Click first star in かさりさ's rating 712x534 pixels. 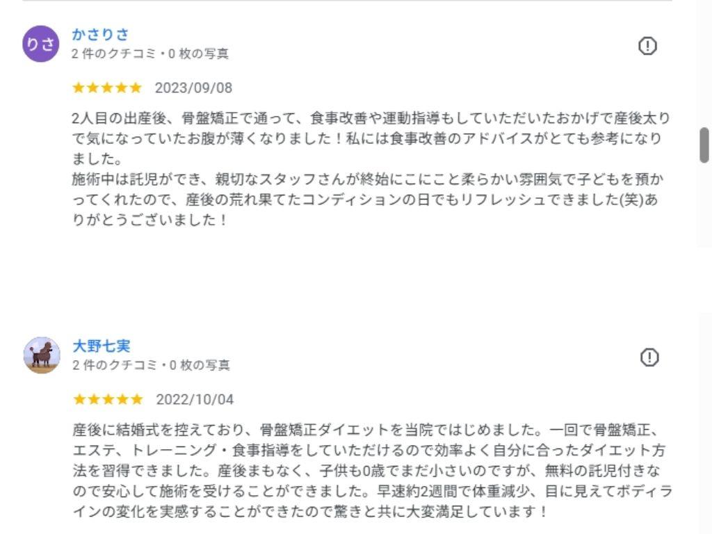point(78,88)
